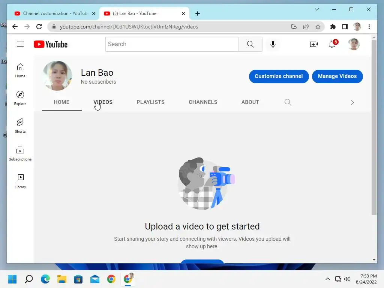Click the install app icon in address bar
This screenshot has height=288, width=384.
tap(294, 27)
